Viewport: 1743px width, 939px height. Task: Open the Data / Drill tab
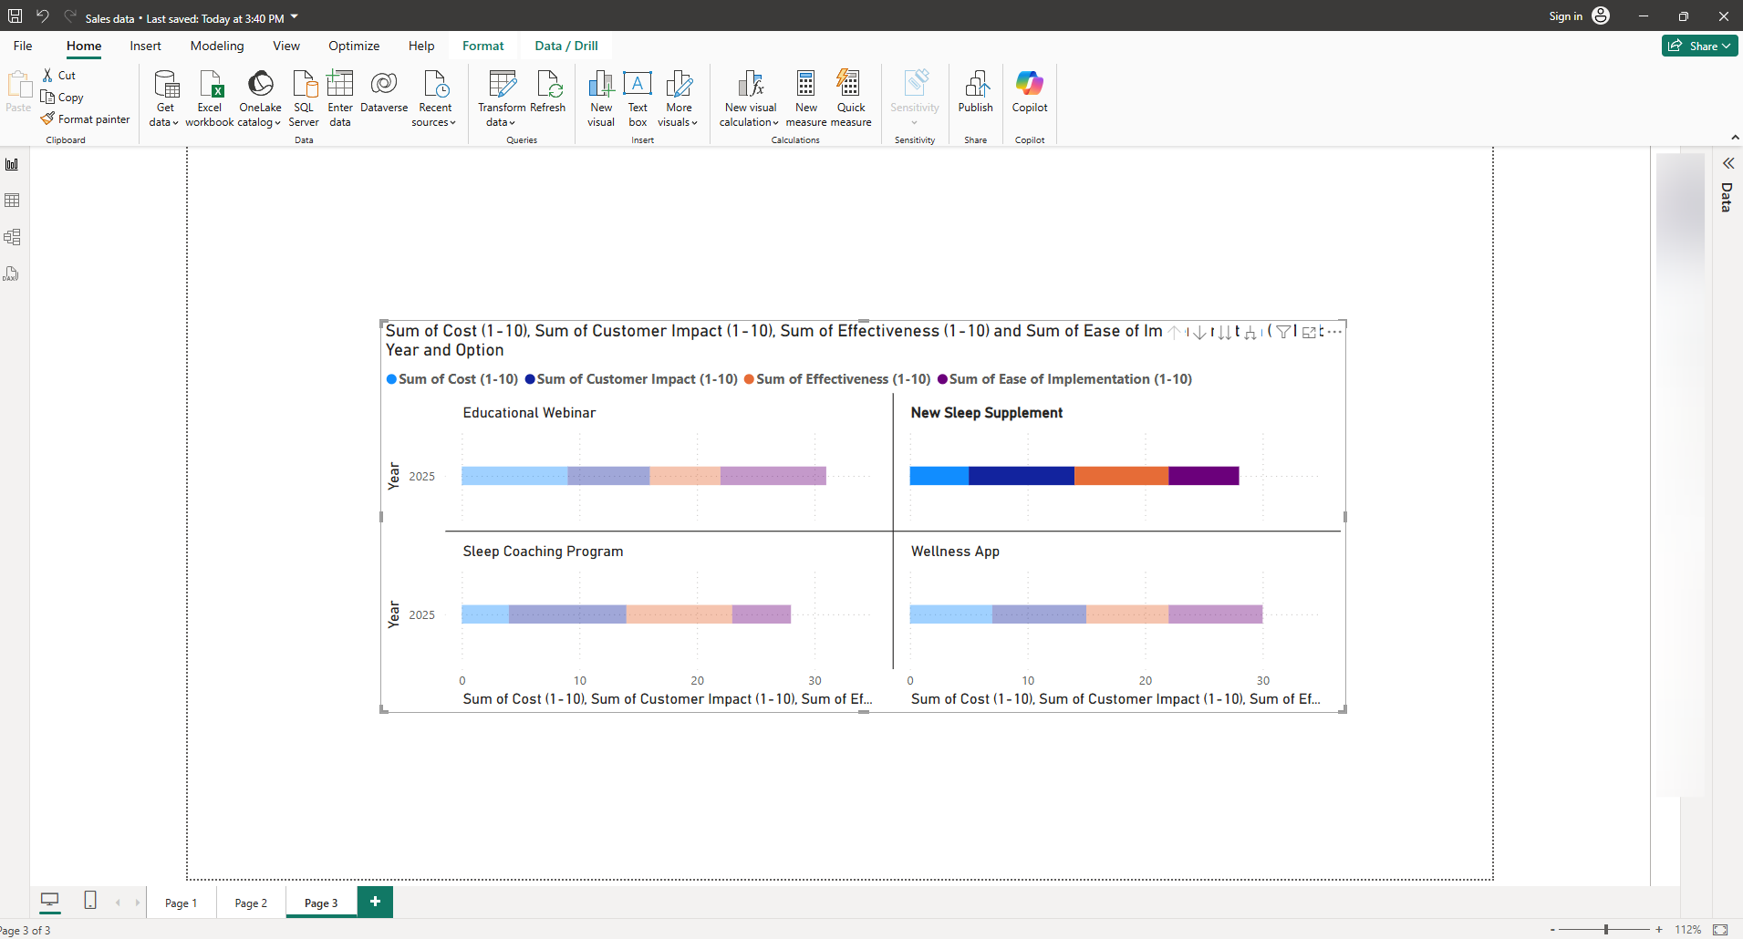566,46
